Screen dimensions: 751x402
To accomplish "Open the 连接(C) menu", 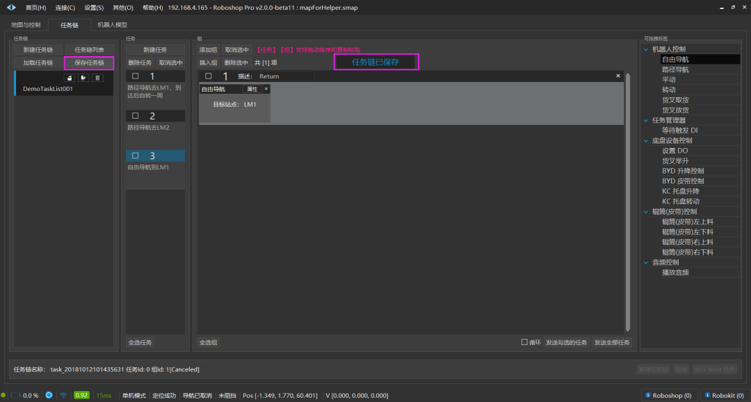I will (65, 8).
